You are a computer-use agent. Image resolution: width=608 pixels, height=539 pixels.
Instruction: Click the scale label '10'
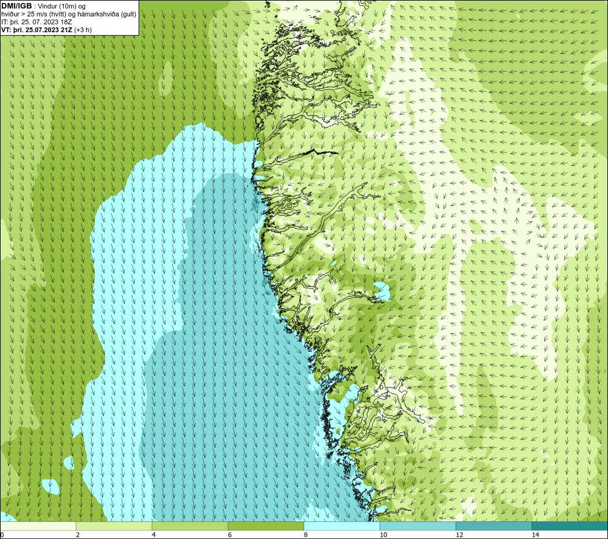pyautogui.click(x=384, y=535)
